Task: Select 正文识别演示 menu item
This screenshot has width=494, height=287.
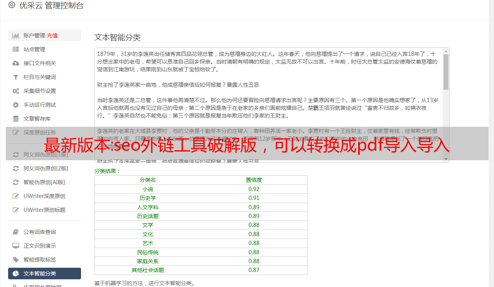Action: [x=44, y=246]
